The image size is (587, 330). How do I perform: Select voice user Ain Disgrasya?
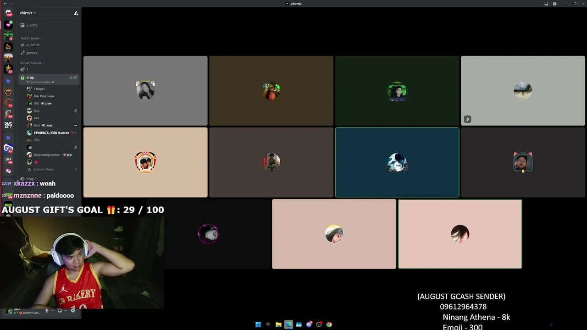point(52,96)
